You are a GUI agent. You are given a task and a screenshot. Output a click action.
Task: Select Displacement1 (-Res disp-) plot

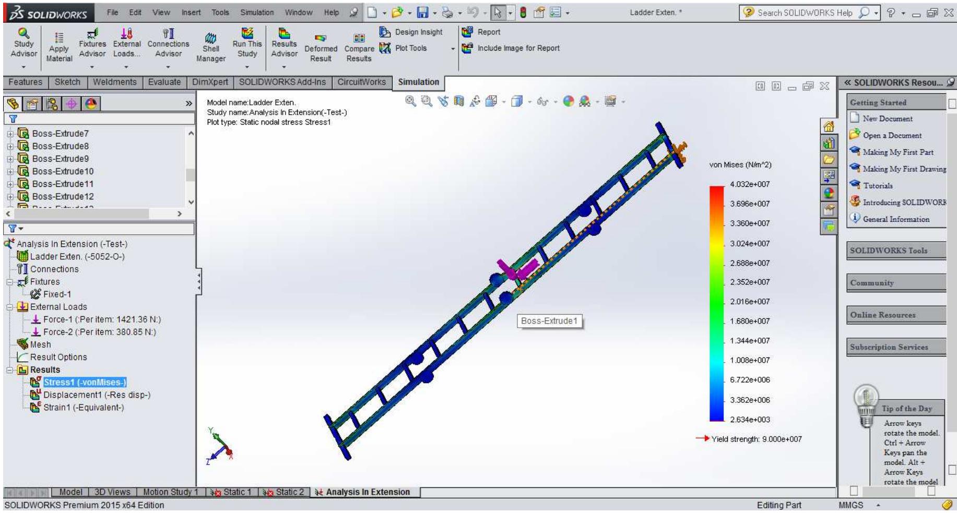coord(97,395)
